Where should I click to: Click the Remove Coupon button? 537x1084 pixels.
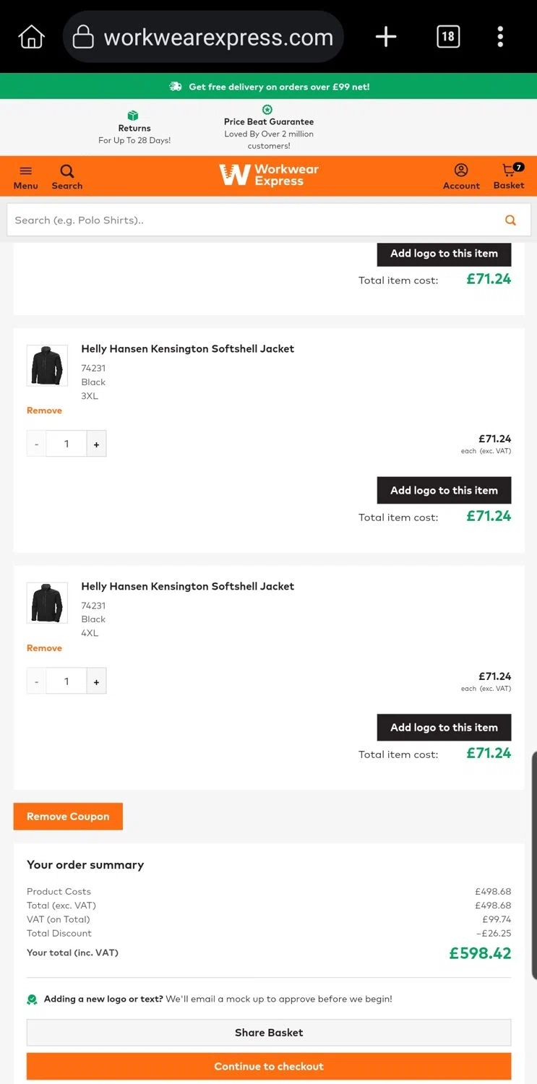[x=68, y=817]
